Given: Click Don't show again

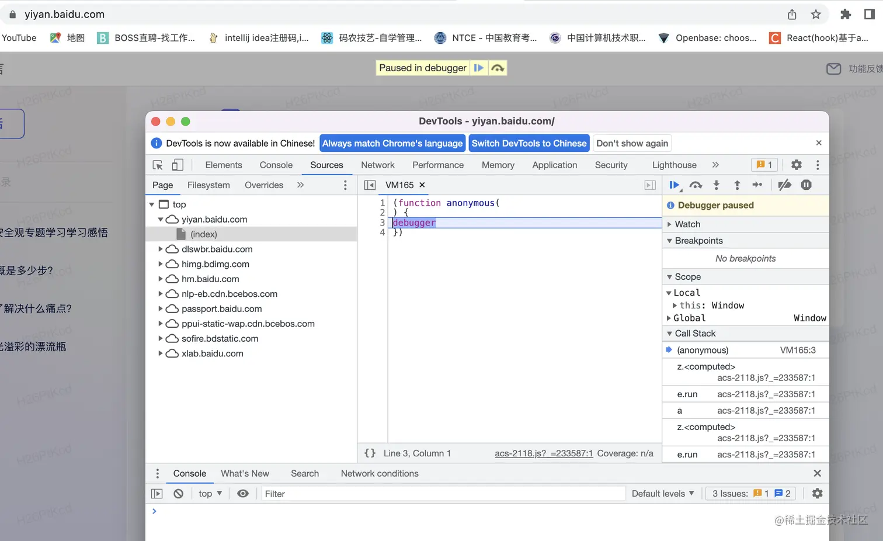Looking at the screenshot, I should (632, 143).
